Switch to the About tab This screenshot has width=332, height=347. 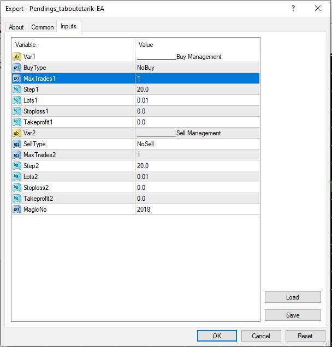click(x=16, y=27)
